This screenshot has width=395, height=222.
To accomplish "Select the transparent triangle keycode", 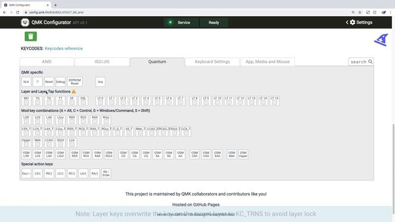I will pyautogui.click(x=38, y=82).
